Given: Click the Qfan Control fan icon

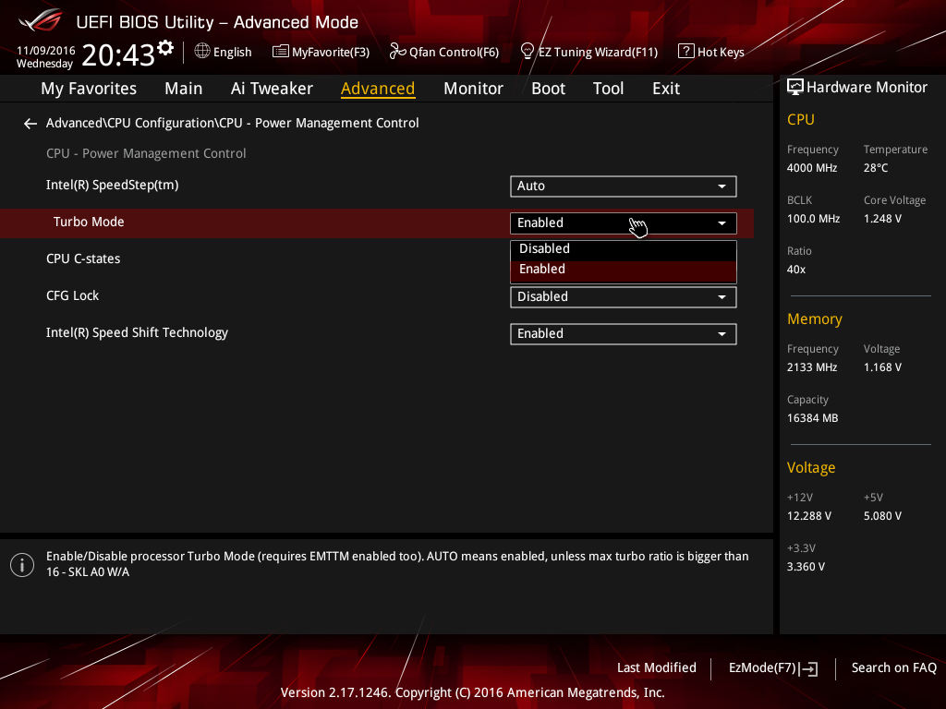Looking at the screenshot, I should pos(397,52).
